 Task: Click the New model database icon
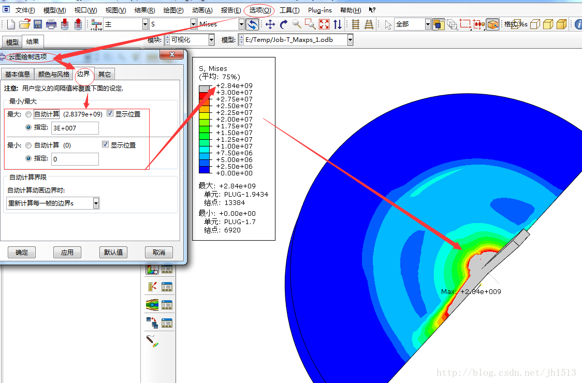(11, 24)
